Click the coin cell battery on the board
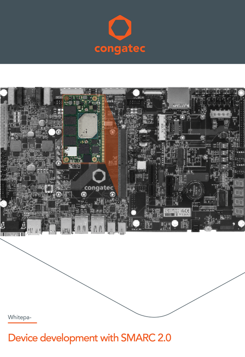 coord(194,190)
